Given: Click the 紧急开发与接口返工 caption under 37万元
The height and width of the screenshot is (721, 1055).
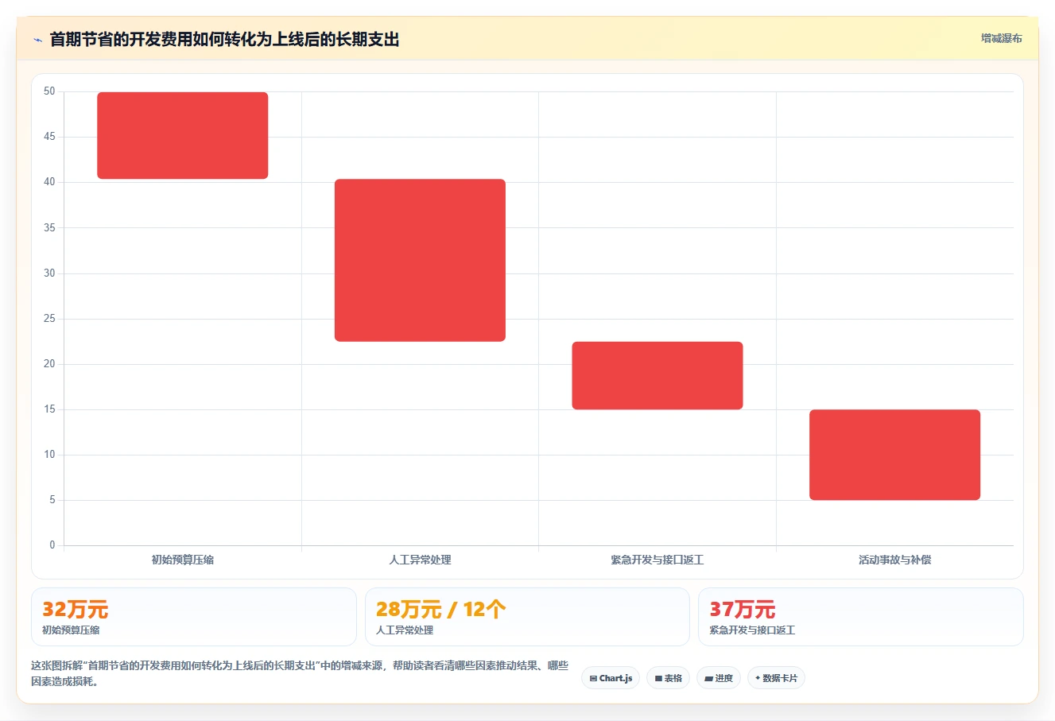Looking at the screenshot, I should tap(752, 630).
